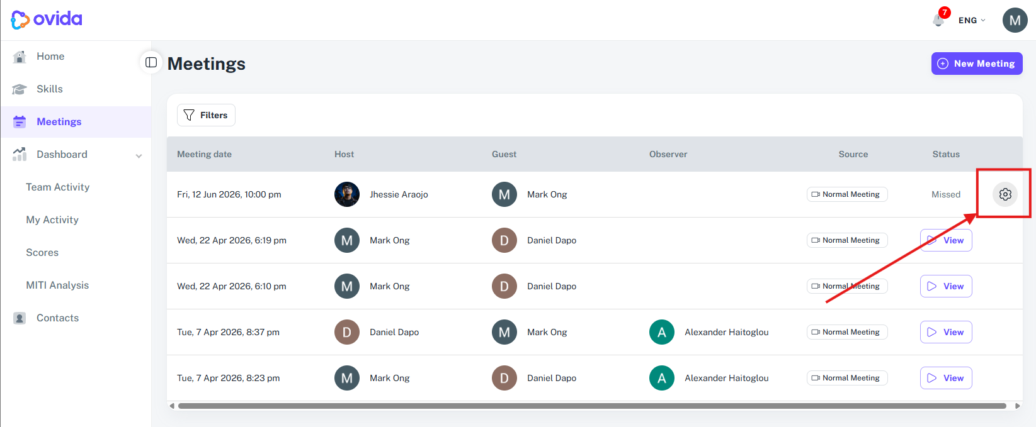
Task: Click the Home house icon
Action: (x=20, y=57)
